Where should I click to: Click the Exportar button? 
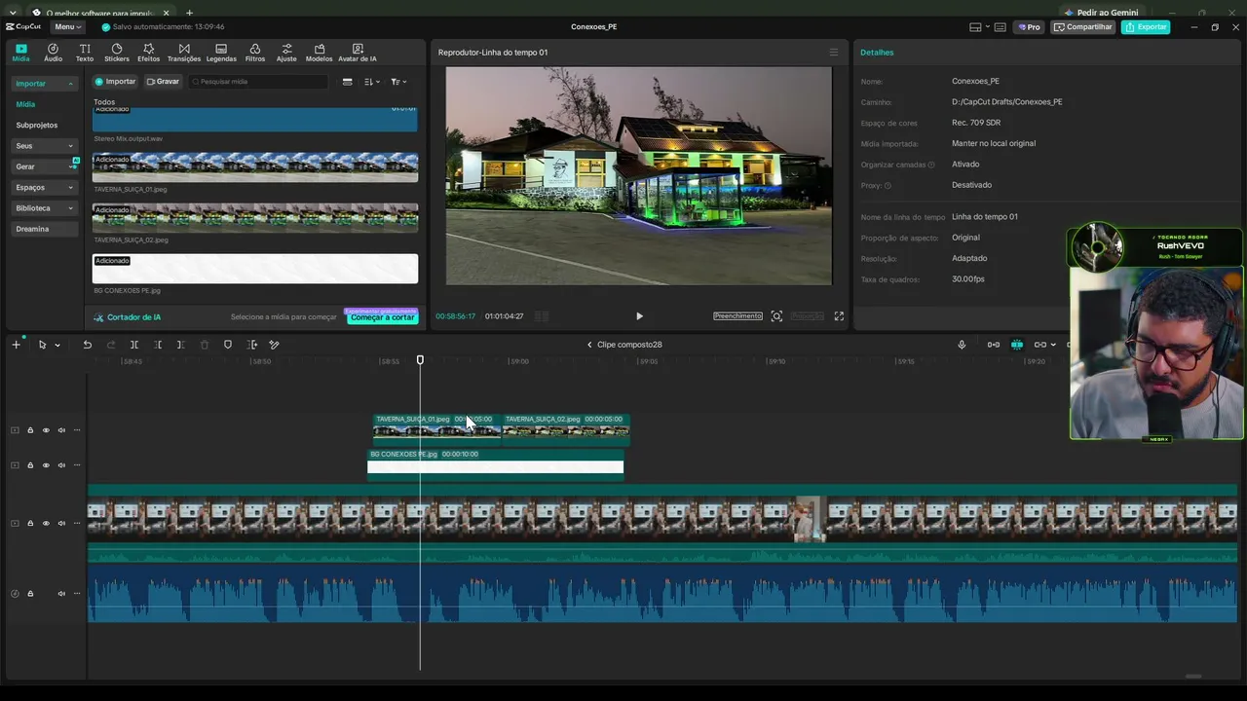(1146, 27)
